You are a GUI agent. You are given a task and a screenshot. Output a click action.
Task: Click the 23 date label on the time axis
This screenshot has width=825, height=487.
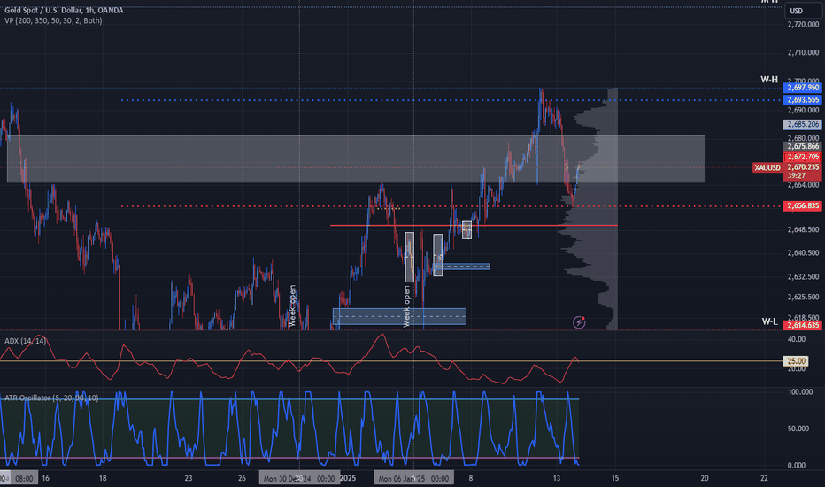tap(189, 478)
